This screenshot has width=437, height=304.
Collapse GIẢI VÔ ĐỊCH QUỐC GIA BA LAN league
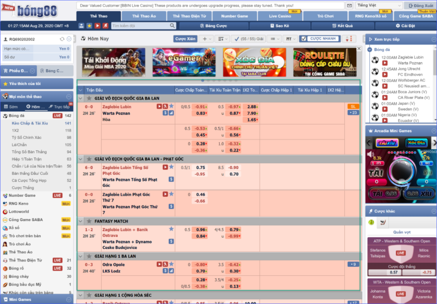click(x=81, y=98)
